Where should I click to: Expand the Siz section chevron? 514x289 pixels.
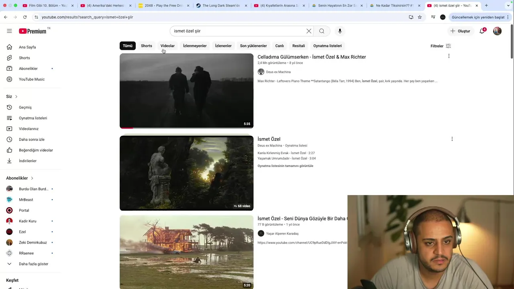click(16, 97)
